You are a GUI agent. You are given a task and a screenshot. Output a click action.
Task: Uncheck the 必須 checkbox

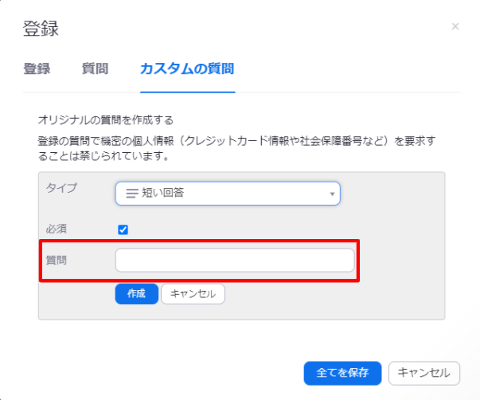click(x=123, y=229)
